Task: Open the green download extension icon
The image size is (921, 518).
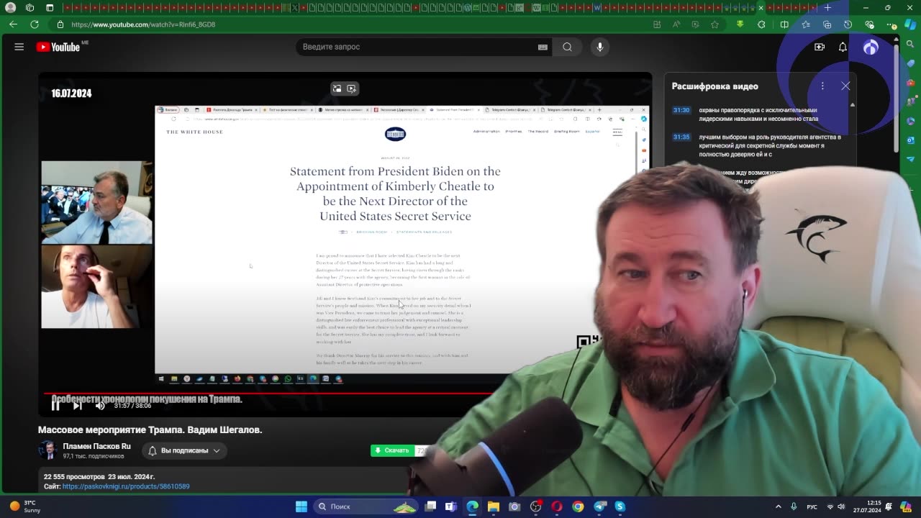Action: pos(740,24)
